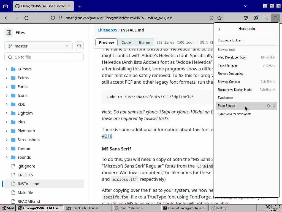This screenshot has height=212, width=282.
Task: Expand the Icons folder chevron
Action: click(x=7, y=96)
